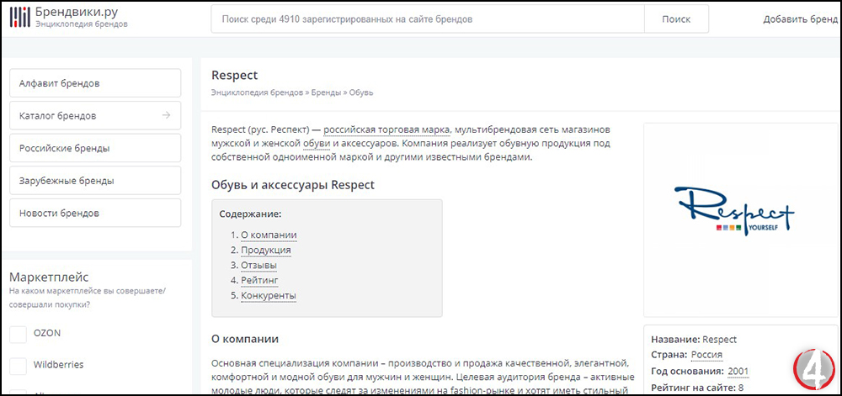
Task: Click the arrow icon in Каталог брендов
Action: 167,115
